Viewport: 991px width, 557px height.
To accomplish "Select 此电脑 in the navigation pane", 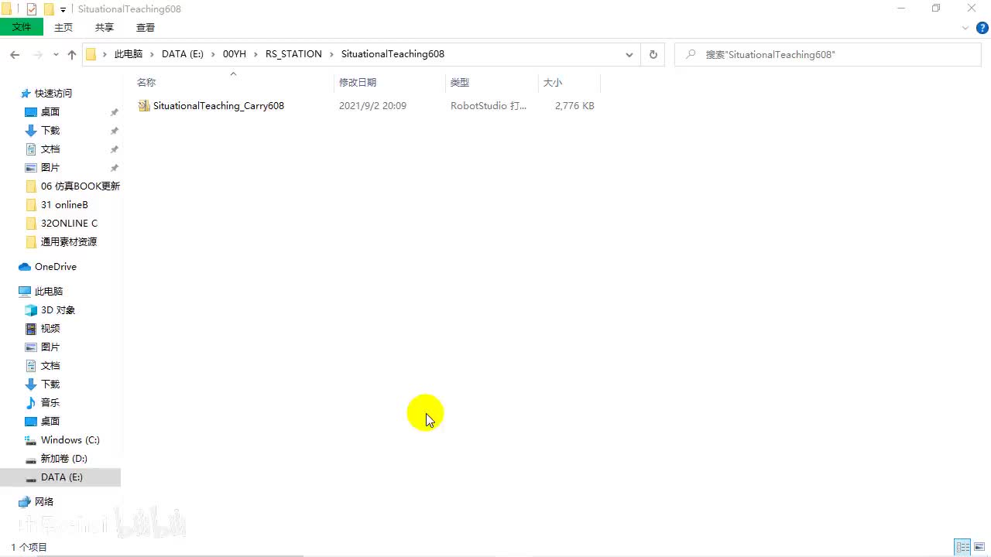I will pyautogui.click(x=49, y=291).
